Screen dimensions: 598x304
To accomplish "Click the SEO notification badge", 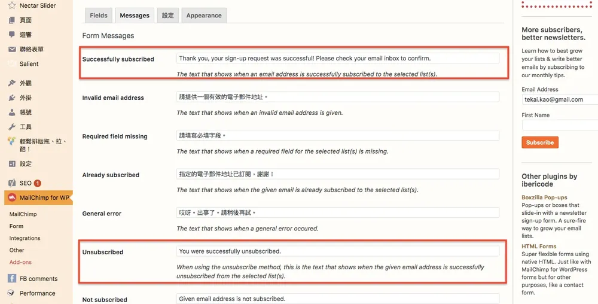I will 37,183.
